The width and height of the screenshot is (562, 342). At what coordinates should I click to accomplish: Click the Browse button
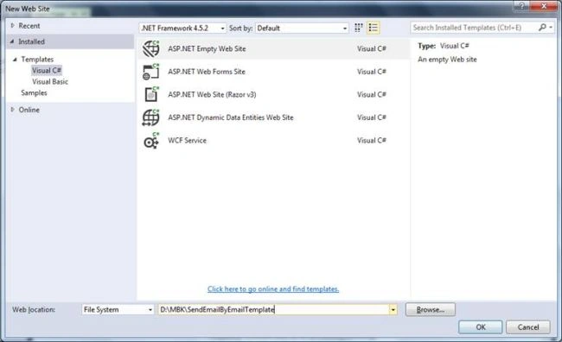(x=431, y=309)
